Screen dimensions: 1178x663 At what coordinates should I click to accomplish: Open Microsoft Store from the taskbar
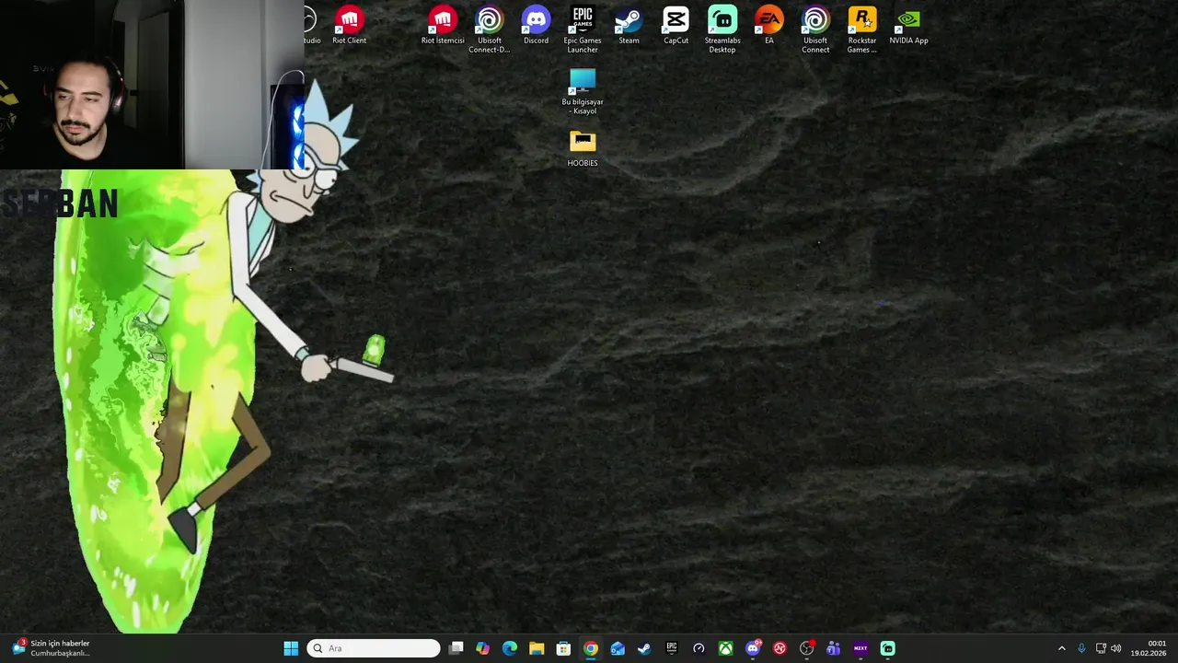563,648
